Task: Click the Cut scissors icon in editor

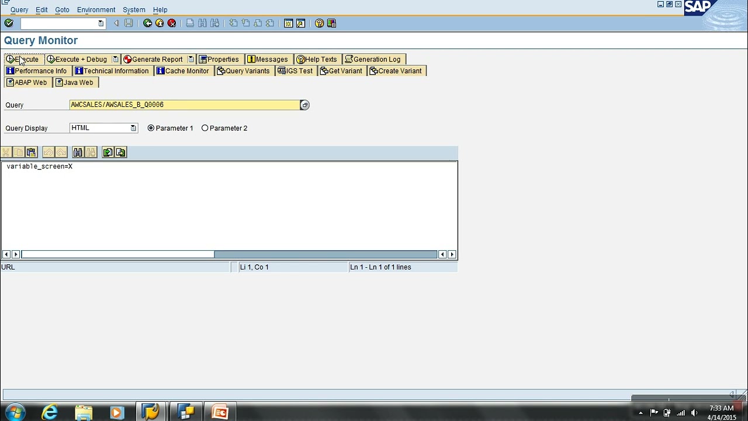Action: (x=6, y=153)
